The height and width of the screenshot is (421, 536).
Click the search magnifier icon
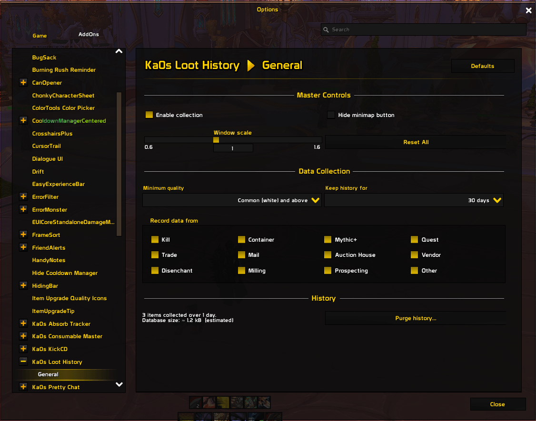tap(326, 29)
